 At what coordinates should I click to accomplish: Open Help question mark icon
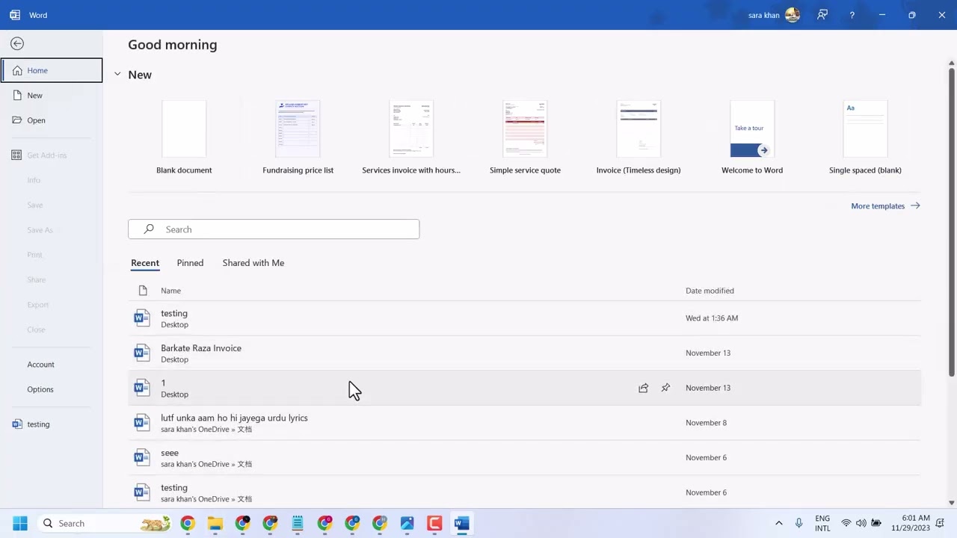click(x=852, y=15)
